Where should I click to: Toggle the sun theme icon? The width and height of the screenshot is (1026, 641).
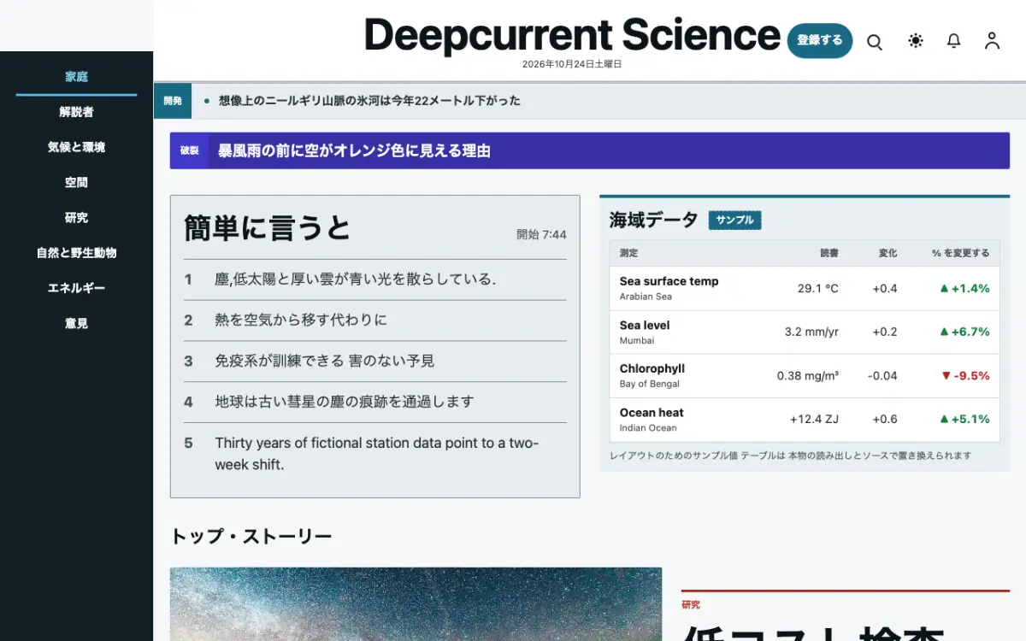pyautogui.click(x=916, y=41)
